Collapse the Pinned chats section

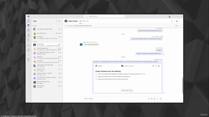click(x=35, y=26)
